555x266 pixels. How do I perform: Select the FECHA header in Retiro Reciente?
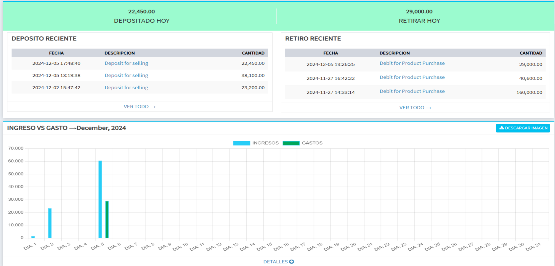point(331,53)
